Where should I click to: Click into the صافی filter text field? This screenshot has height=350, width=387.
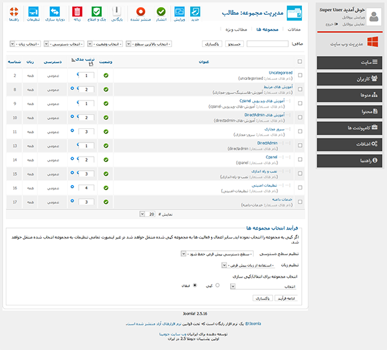268,44
